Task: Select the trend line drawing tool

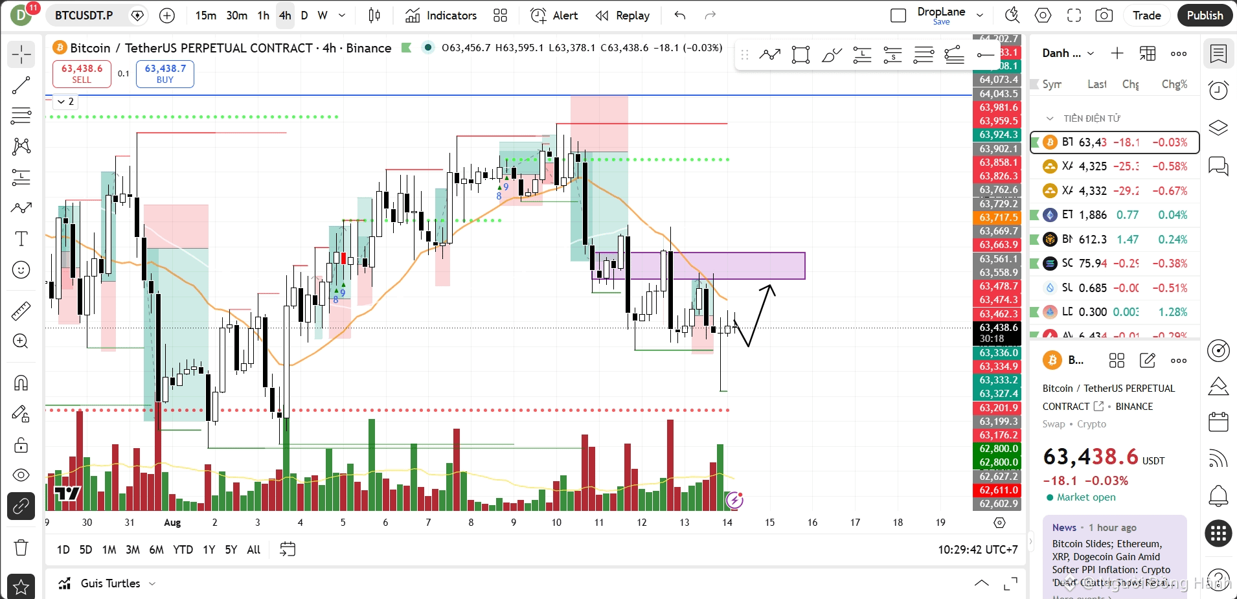Action: click(x=21, y=85)
